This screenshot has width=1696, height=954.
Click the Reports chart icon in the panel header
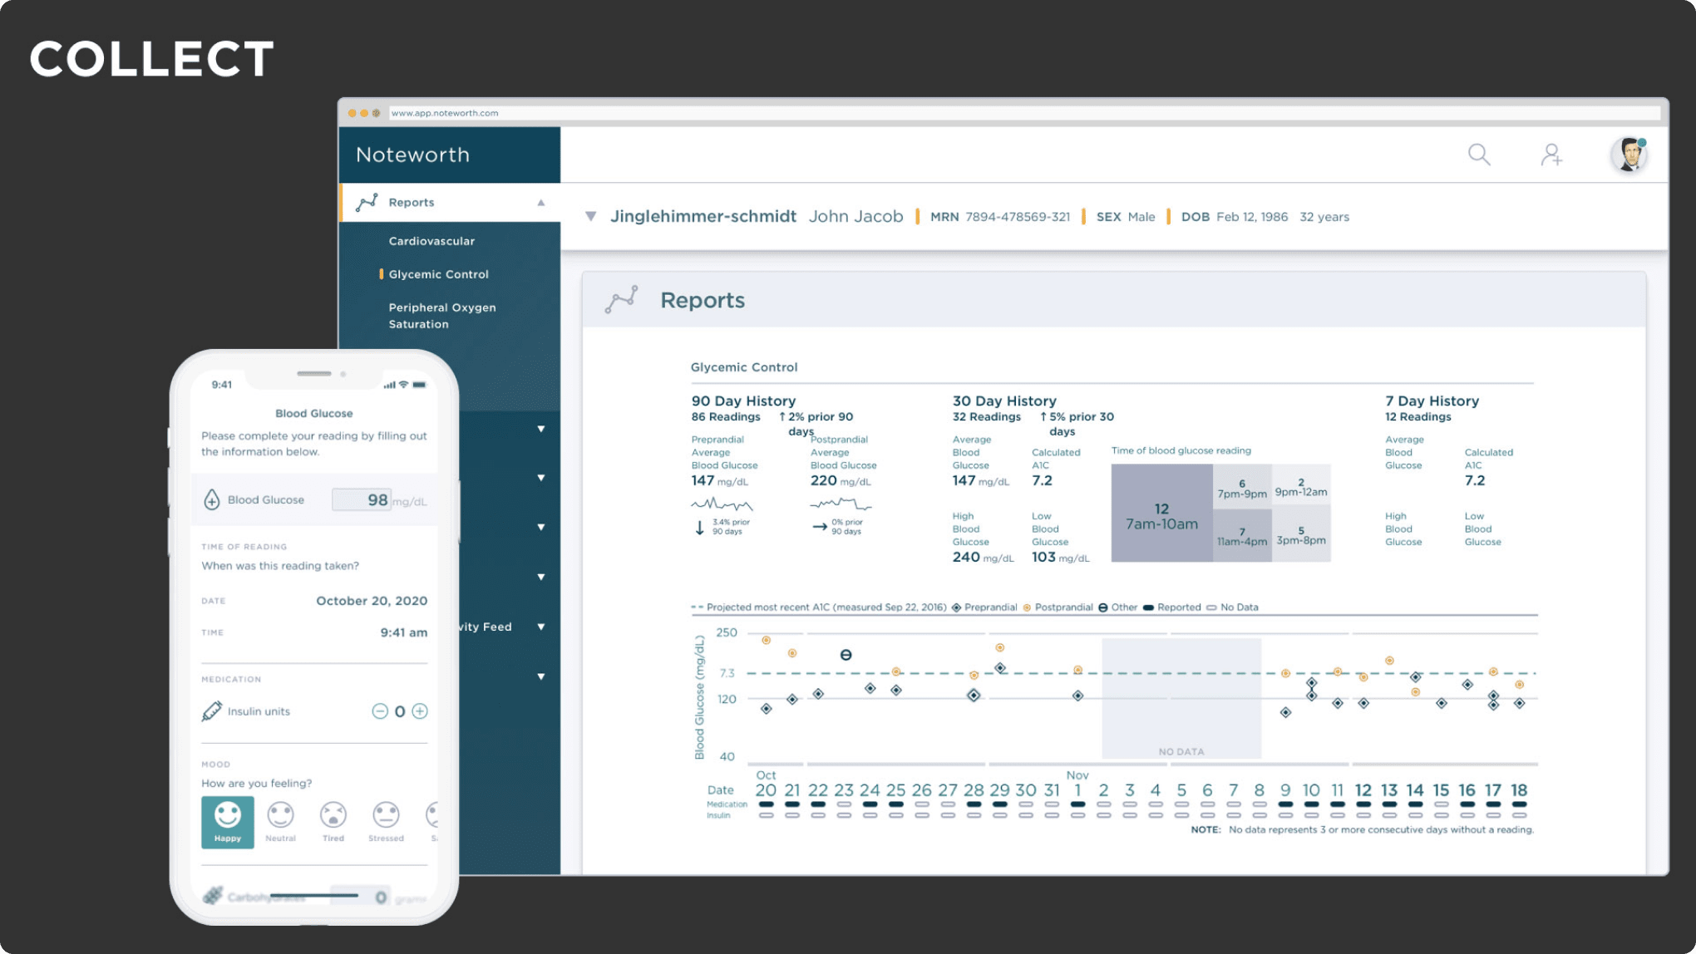[621, 299]
